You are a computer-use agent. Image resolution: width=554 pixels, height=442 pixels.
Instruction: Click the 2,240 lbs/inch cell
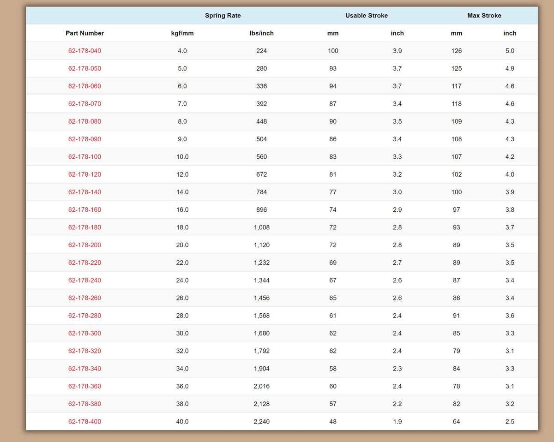[261, 422]
